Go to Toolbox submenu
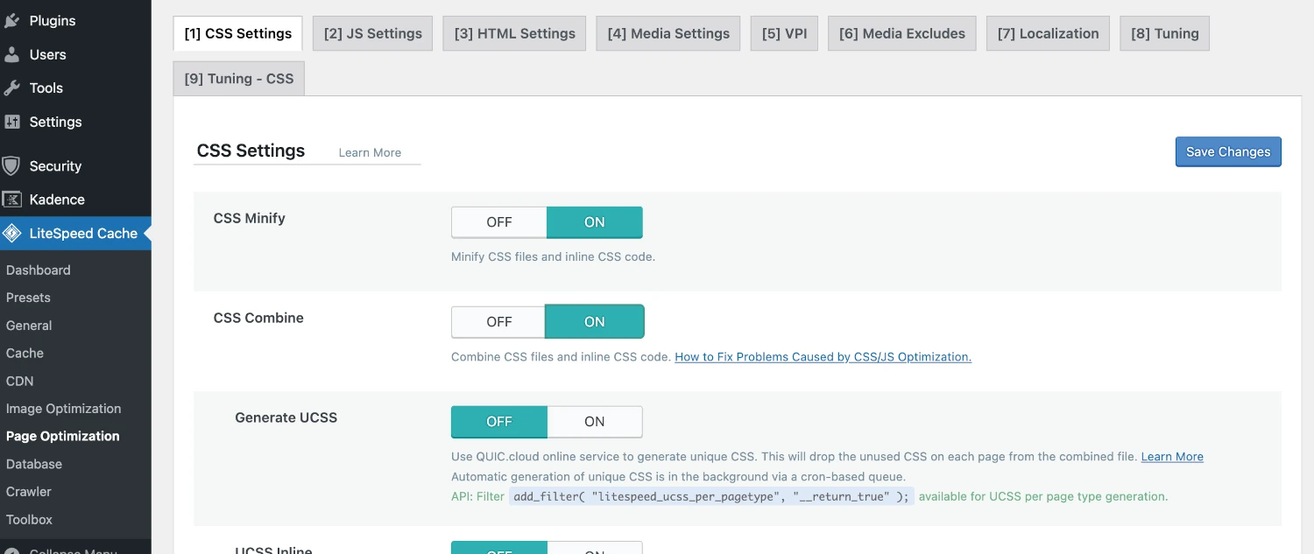This screenshot has height=554, width=1314. (30, 519)
